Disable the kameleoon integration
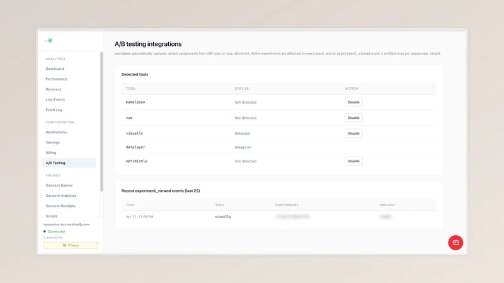504x283 pixels. (353, 102)
